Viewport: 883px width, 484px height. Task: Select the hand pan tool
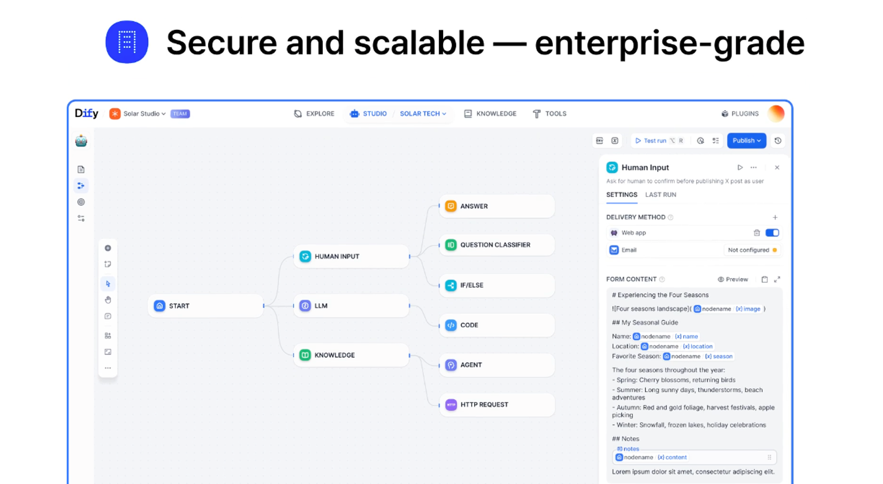pyautogui.click(x=108, y=300)
